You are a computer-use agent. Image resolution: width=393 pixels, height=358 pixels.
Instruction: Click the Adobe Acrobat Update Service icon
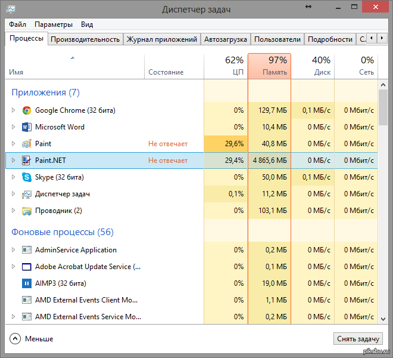pyautogui.click(x=27, y=267)
